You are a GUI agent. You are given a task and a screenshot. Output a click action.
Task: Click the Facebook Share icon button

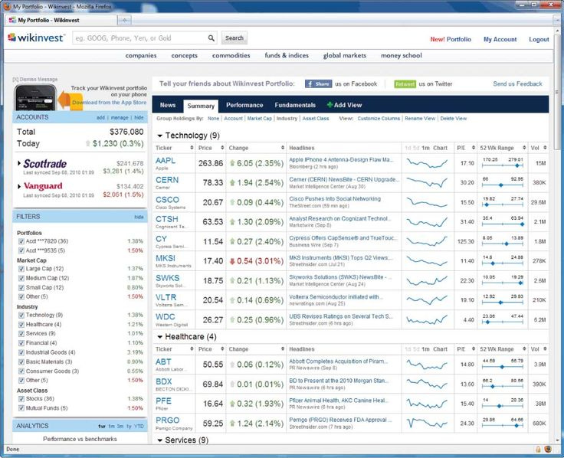tap(318, 83)
